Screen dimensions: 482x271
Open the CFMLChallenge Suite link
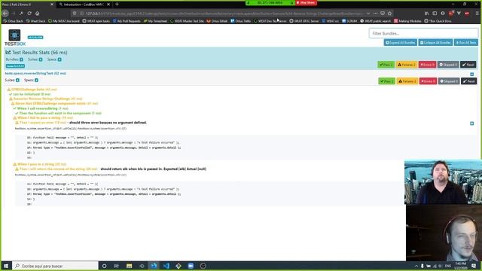click(34, 90)
